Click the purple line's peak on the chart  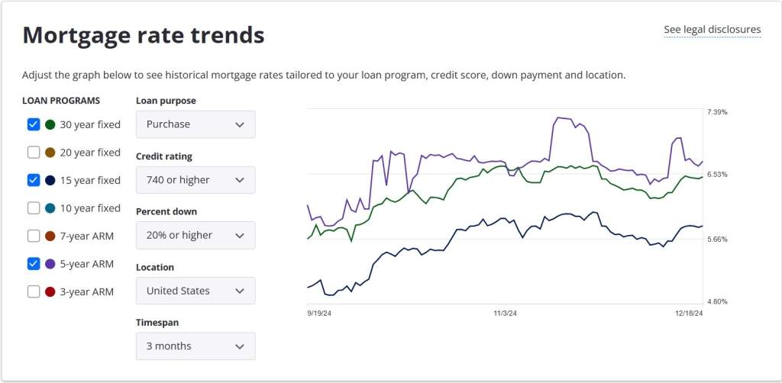pyautogui.click(x=560, y=117)
